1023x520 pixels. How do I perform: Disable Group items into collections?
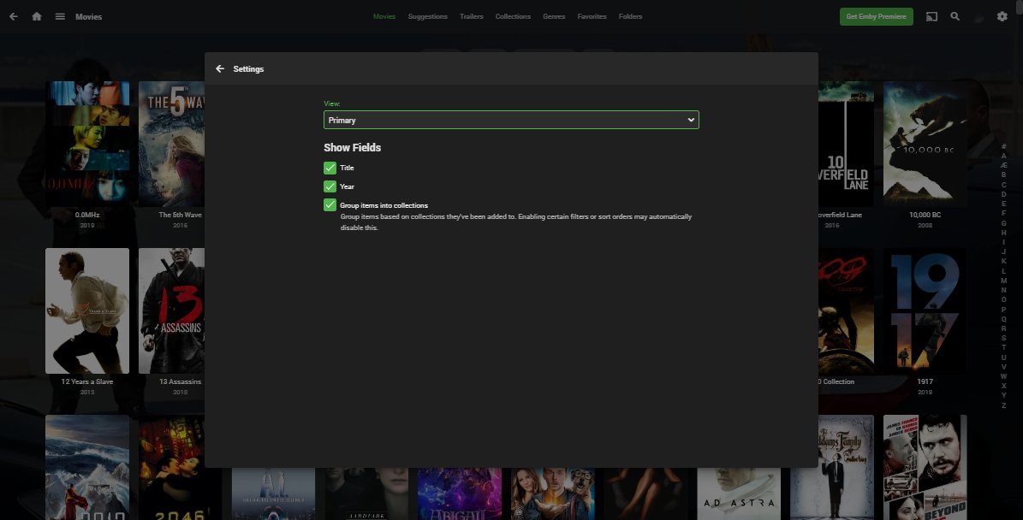point(330,204)
